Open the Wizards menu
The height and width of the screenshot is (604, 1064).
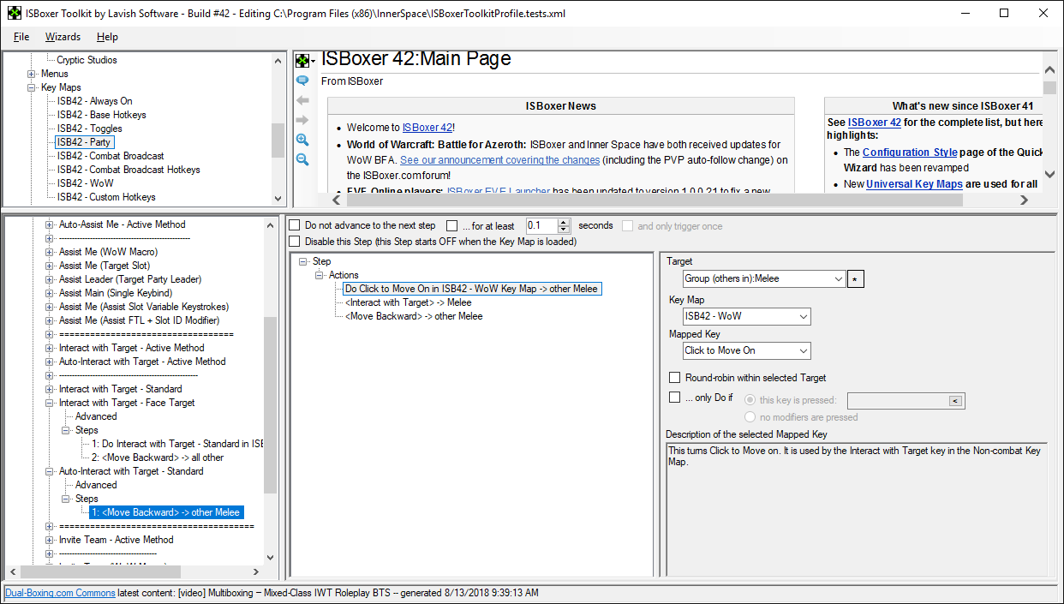coord(63,37)
